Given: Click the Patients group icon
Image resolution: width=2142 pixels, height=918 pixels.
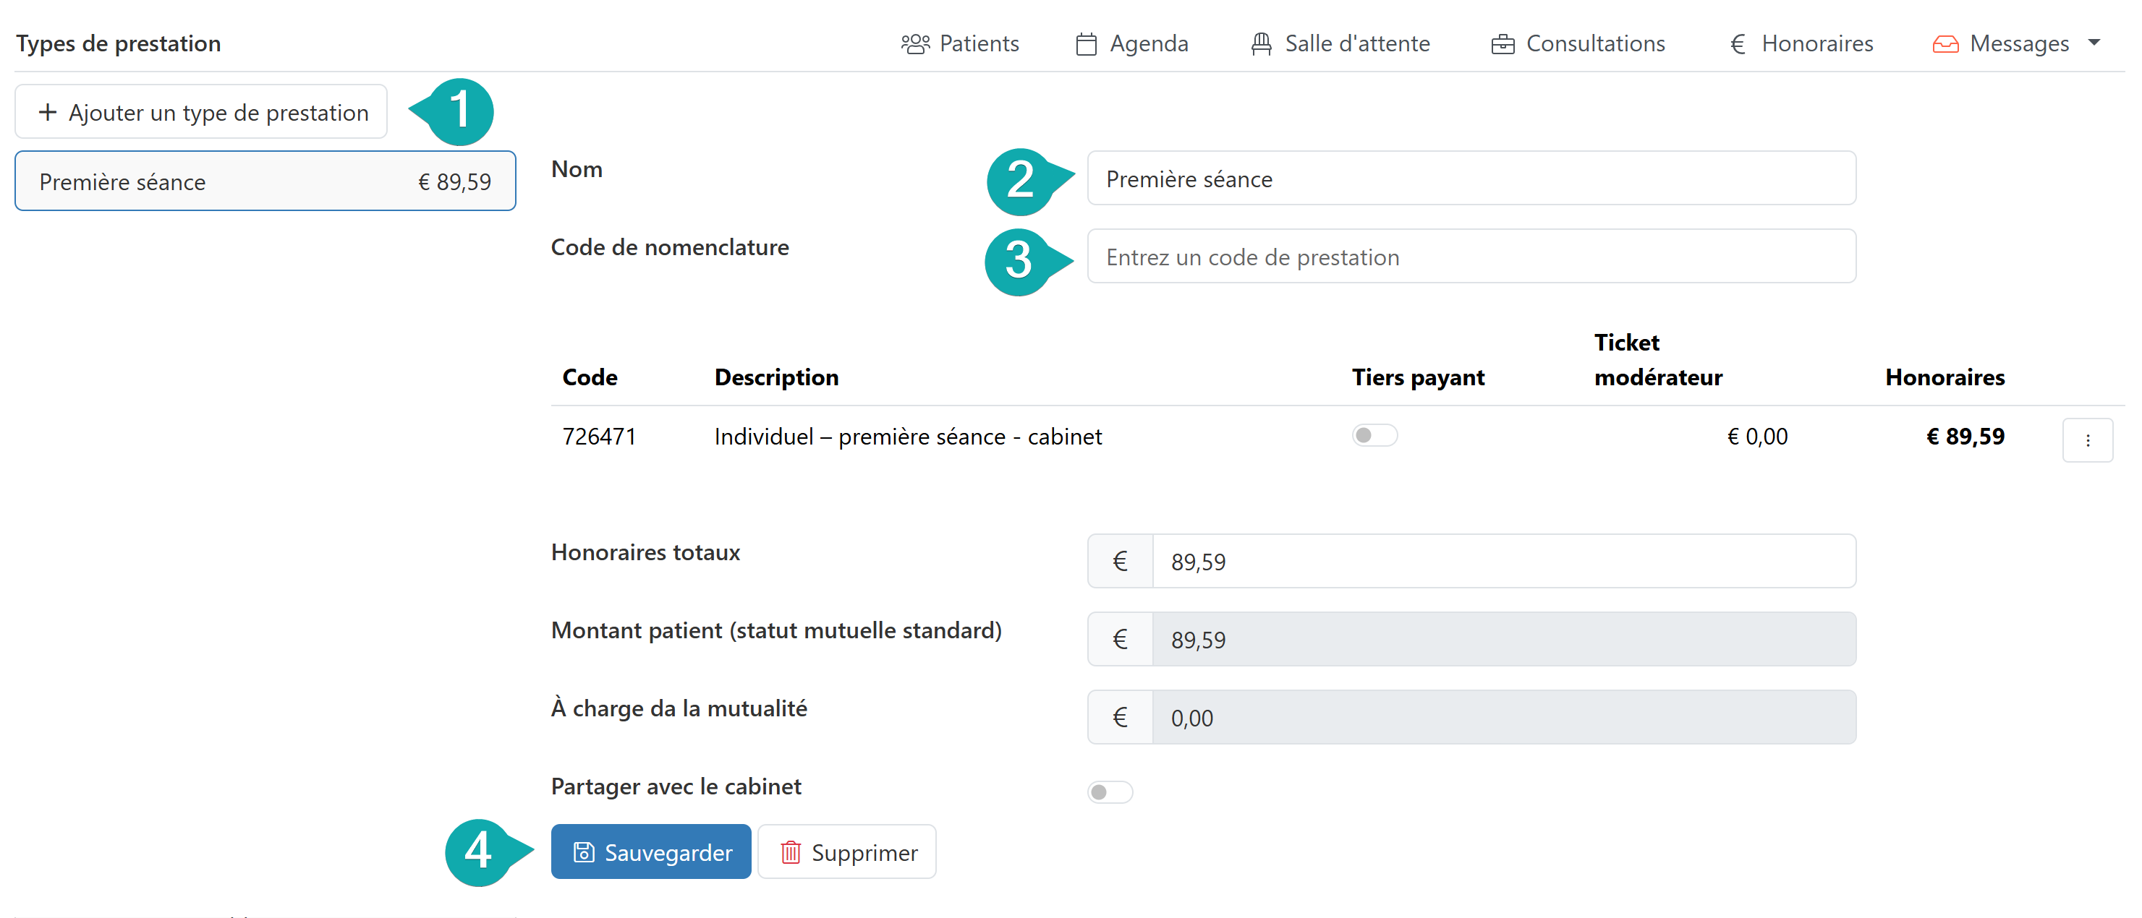Looking at the screenshot, I should point(914,44).
